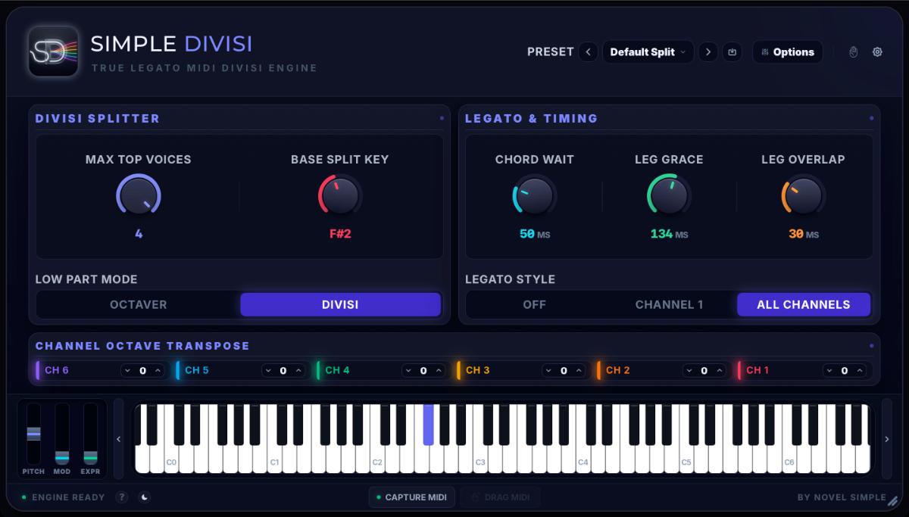909x517 pixels.
Task: Click the Simple Divisi logo icon
Action: coord(54,51)
